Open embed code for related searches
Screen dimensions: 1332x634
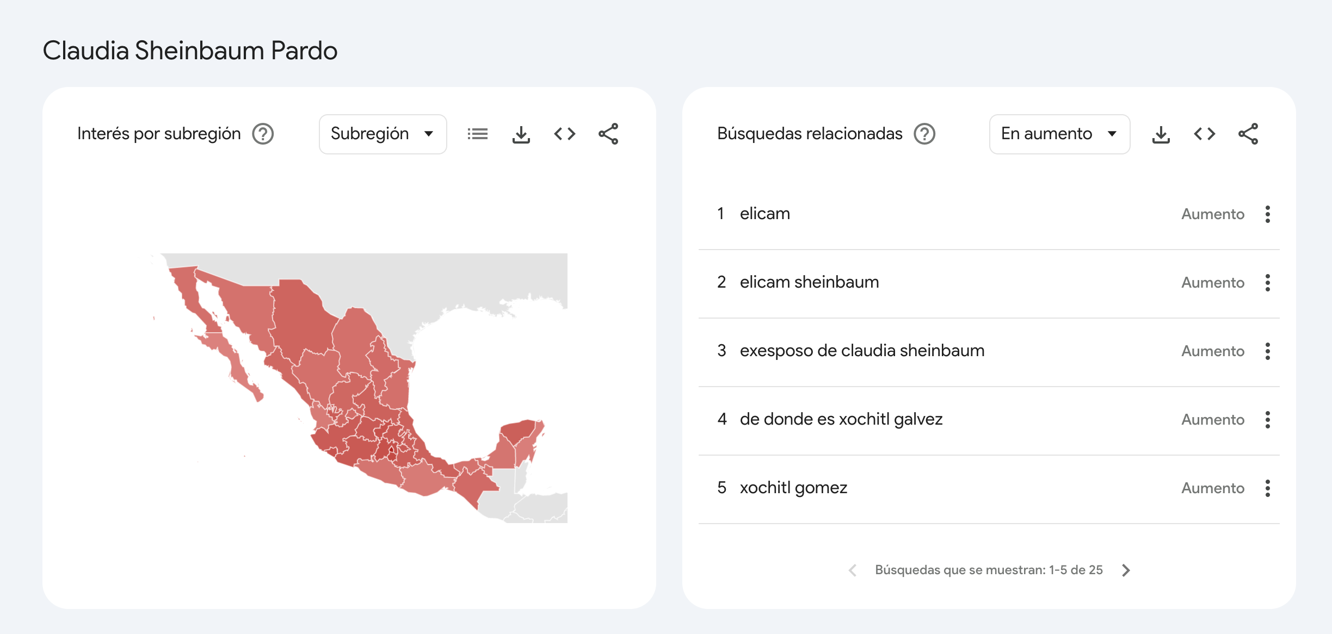[x=1204, y=134]
